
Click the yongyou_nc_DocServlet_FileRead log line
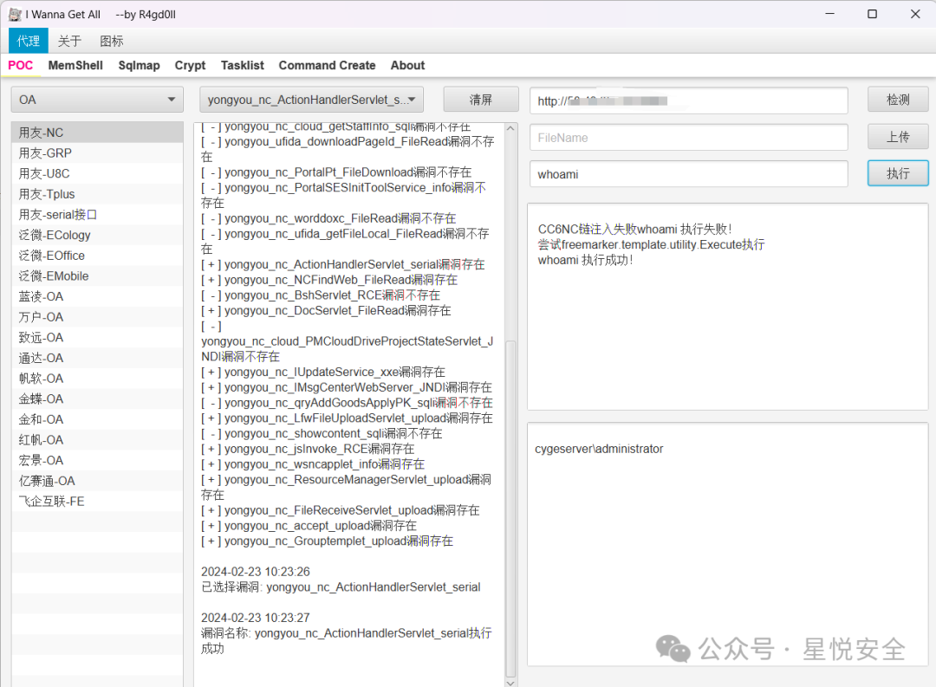point(326,311)
